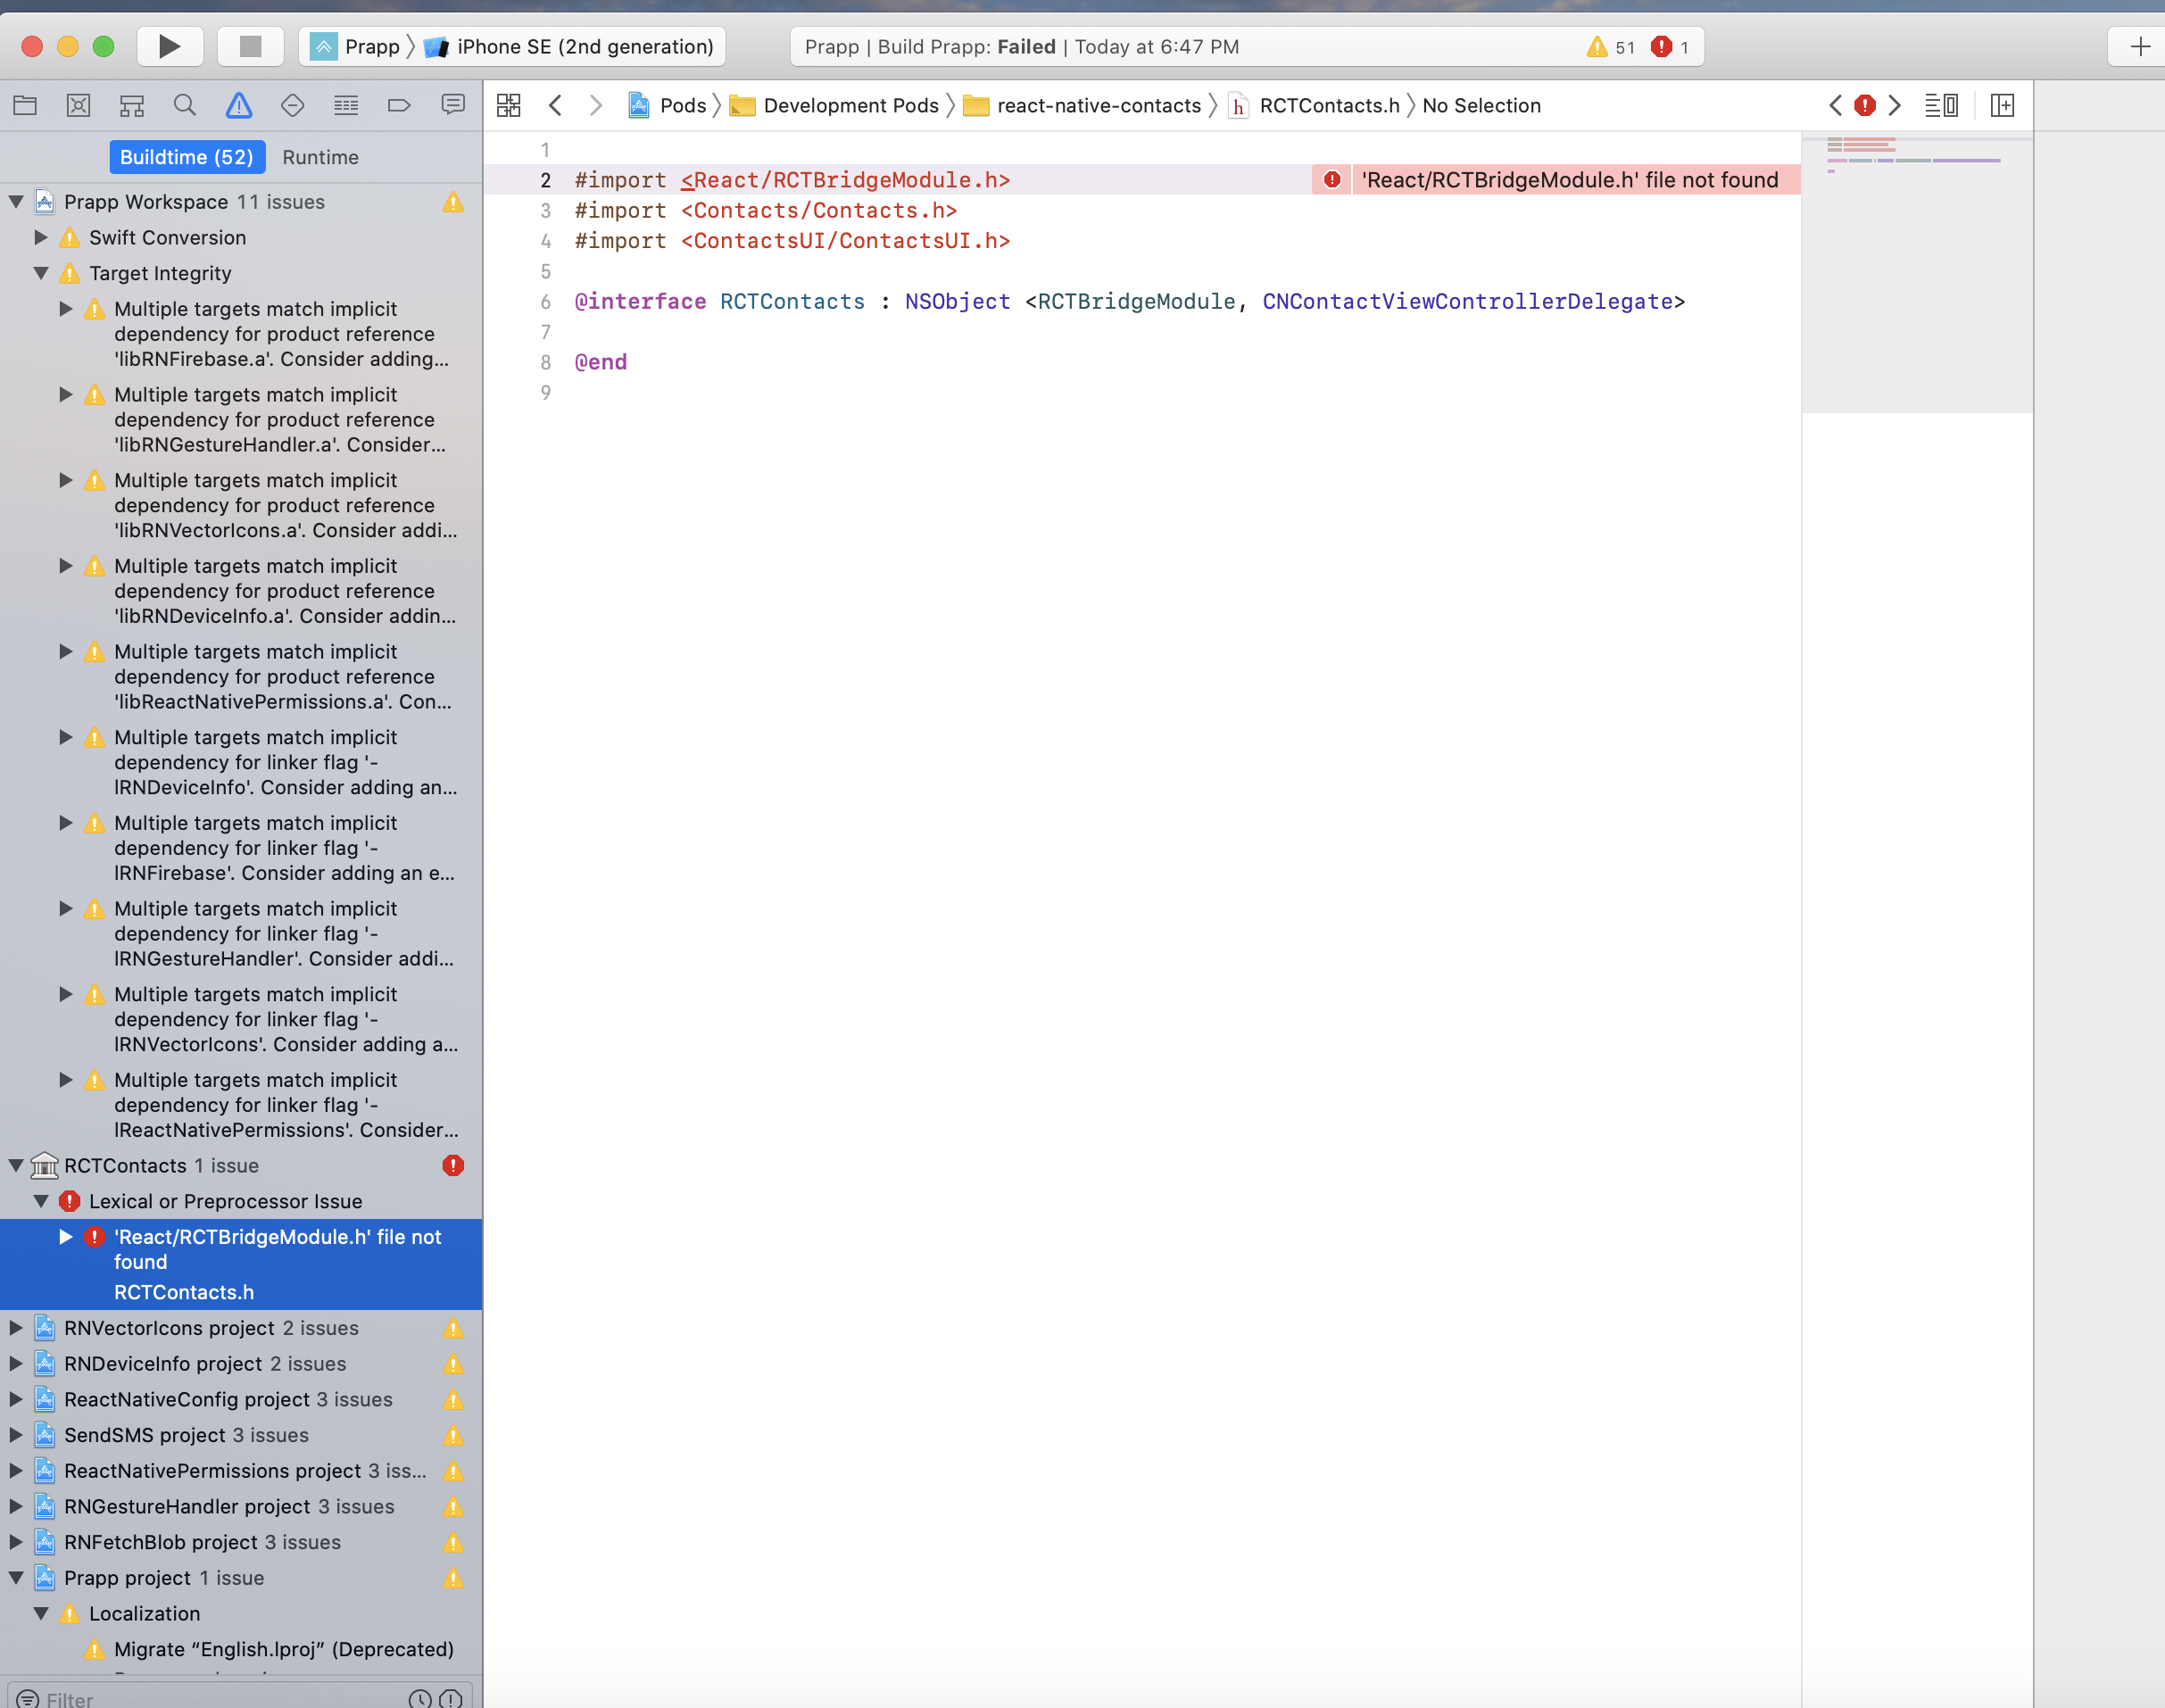
Task: Switch to the Runtime tab
Action: [x=320, y=157]
